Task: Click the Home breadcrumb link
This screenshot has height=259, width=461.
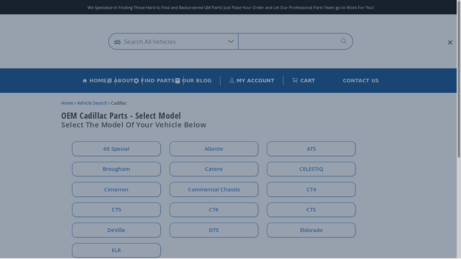Action: (67, 104)
